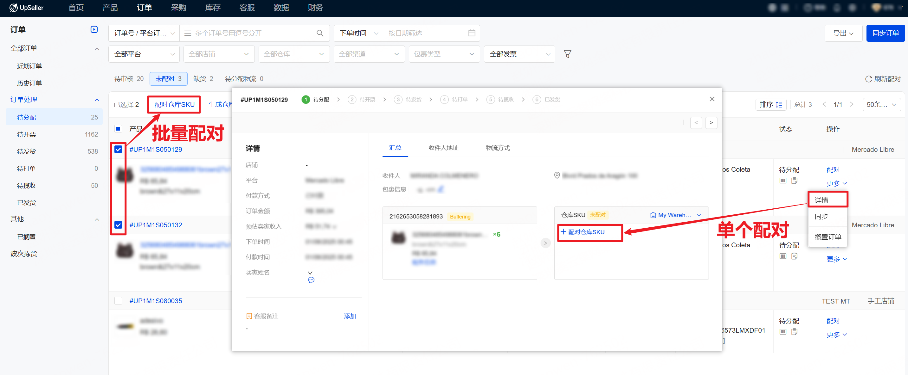Click the buyer chat message icon
Image resolution: width=908 pixels, height=375 pixels.
(311, 280)
